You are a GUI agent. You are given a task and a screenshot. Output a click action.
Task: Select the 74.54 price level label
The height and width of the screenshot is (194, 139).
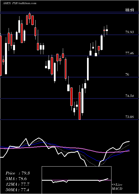[130, 96]
